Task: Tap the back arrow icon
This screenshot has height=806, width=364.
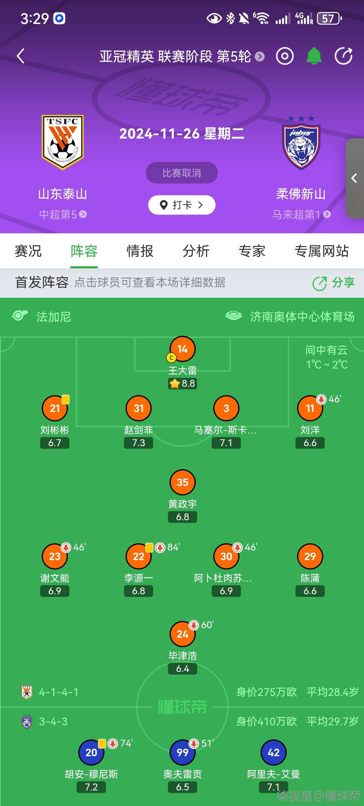Action: coord(21,56)
